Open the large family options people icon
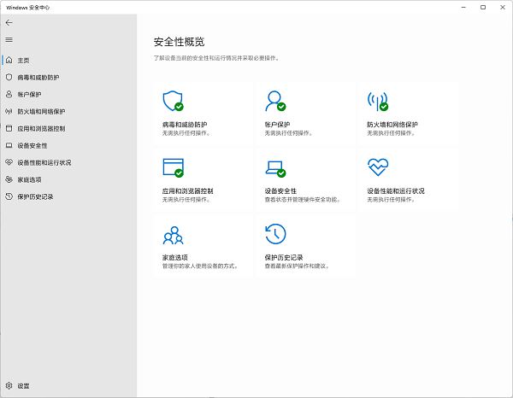Screen dimensions: 513x398 [173, 235]
